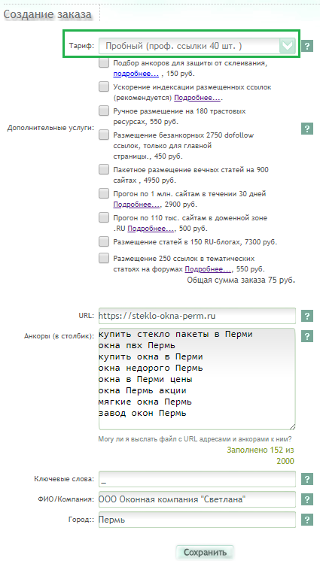Tick Ускорение индексации размещенных ссылок checkbox
Screen dimensions: 320x564
pyautogui.click(x=104, y=86)
